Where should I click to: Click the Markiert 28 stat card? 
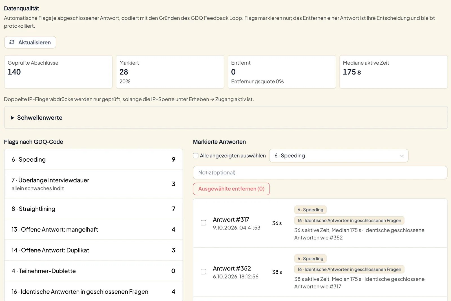[x=170, y=72]
